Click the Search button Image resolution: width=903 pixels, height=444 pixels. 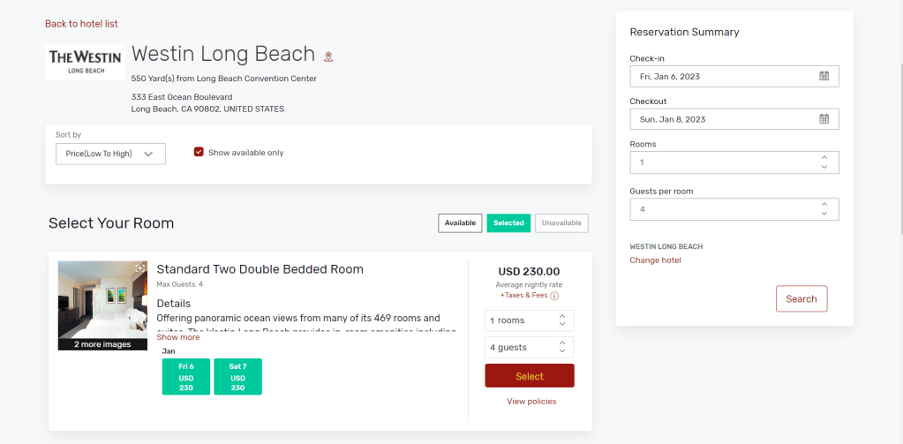801,299
